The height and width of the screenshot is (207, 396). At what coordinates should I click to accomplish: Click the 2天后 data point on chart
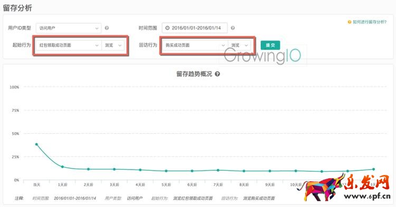pyautogui.click(x=88, y=169)
